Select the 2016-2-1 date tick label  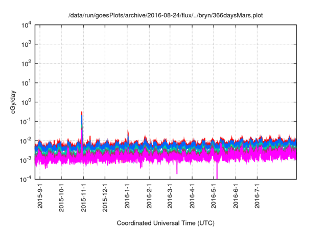pos(150,196)
